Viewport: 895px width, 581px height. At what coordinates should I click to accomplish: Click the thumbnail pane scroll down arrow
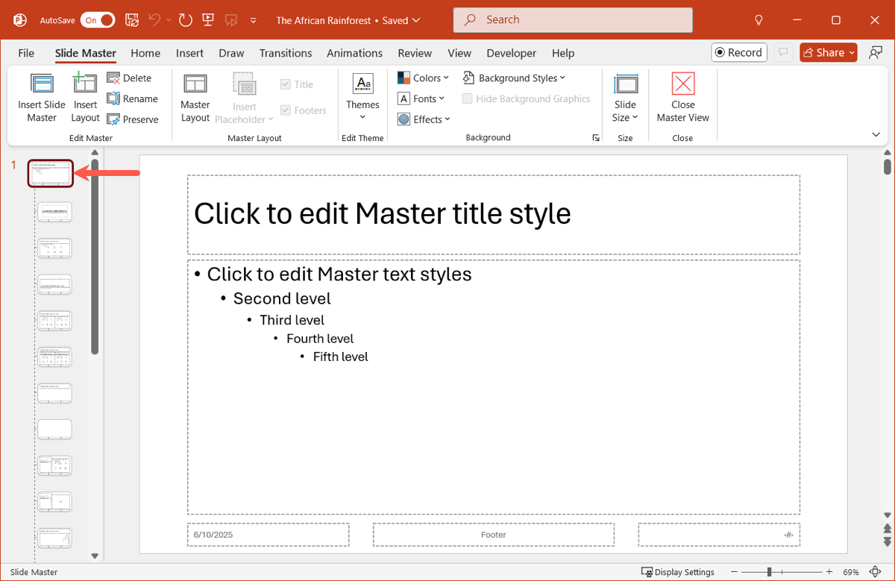(95, 556)
